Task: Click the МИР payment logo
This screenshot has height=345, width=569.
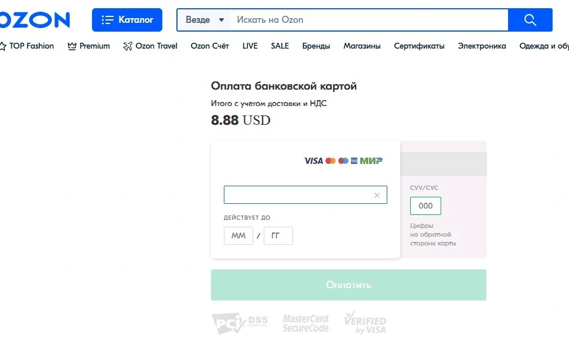Action: pos(372,160)
